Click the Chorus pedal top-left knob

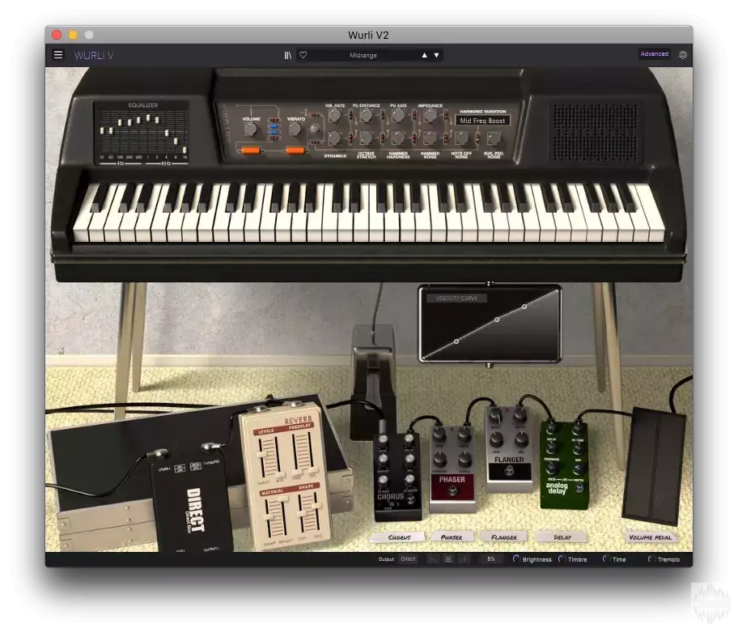383,439
